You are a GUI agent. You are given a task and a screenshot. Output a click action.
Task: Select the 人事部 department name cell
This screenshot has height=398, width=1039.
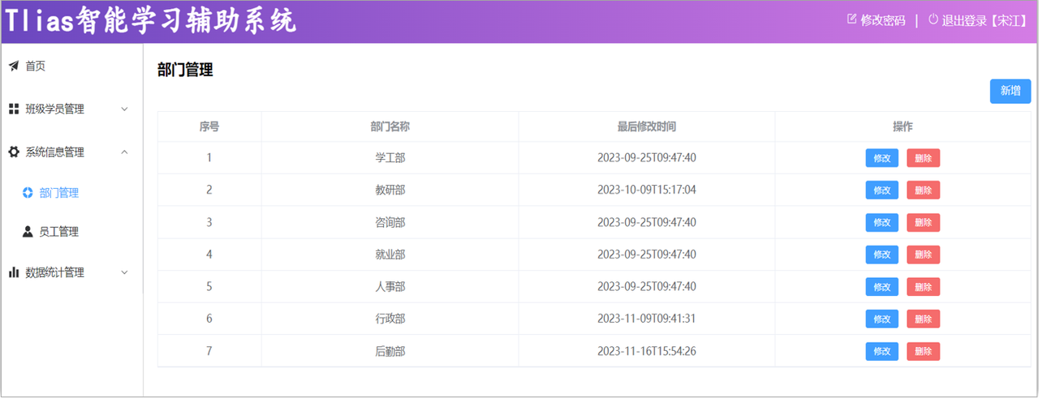[390, 287]
